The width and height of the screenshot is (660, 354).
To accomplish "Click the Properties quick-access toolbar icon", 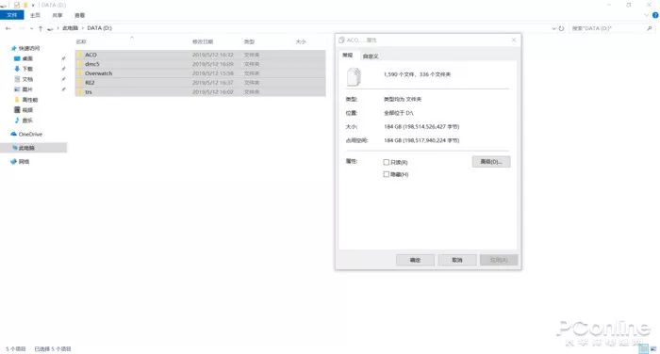I will [x=17, y=5].
